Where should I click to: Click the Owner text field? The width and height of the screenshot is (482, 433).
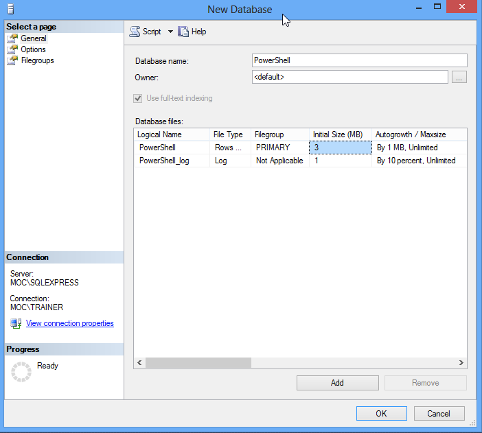tap(349, 78)
